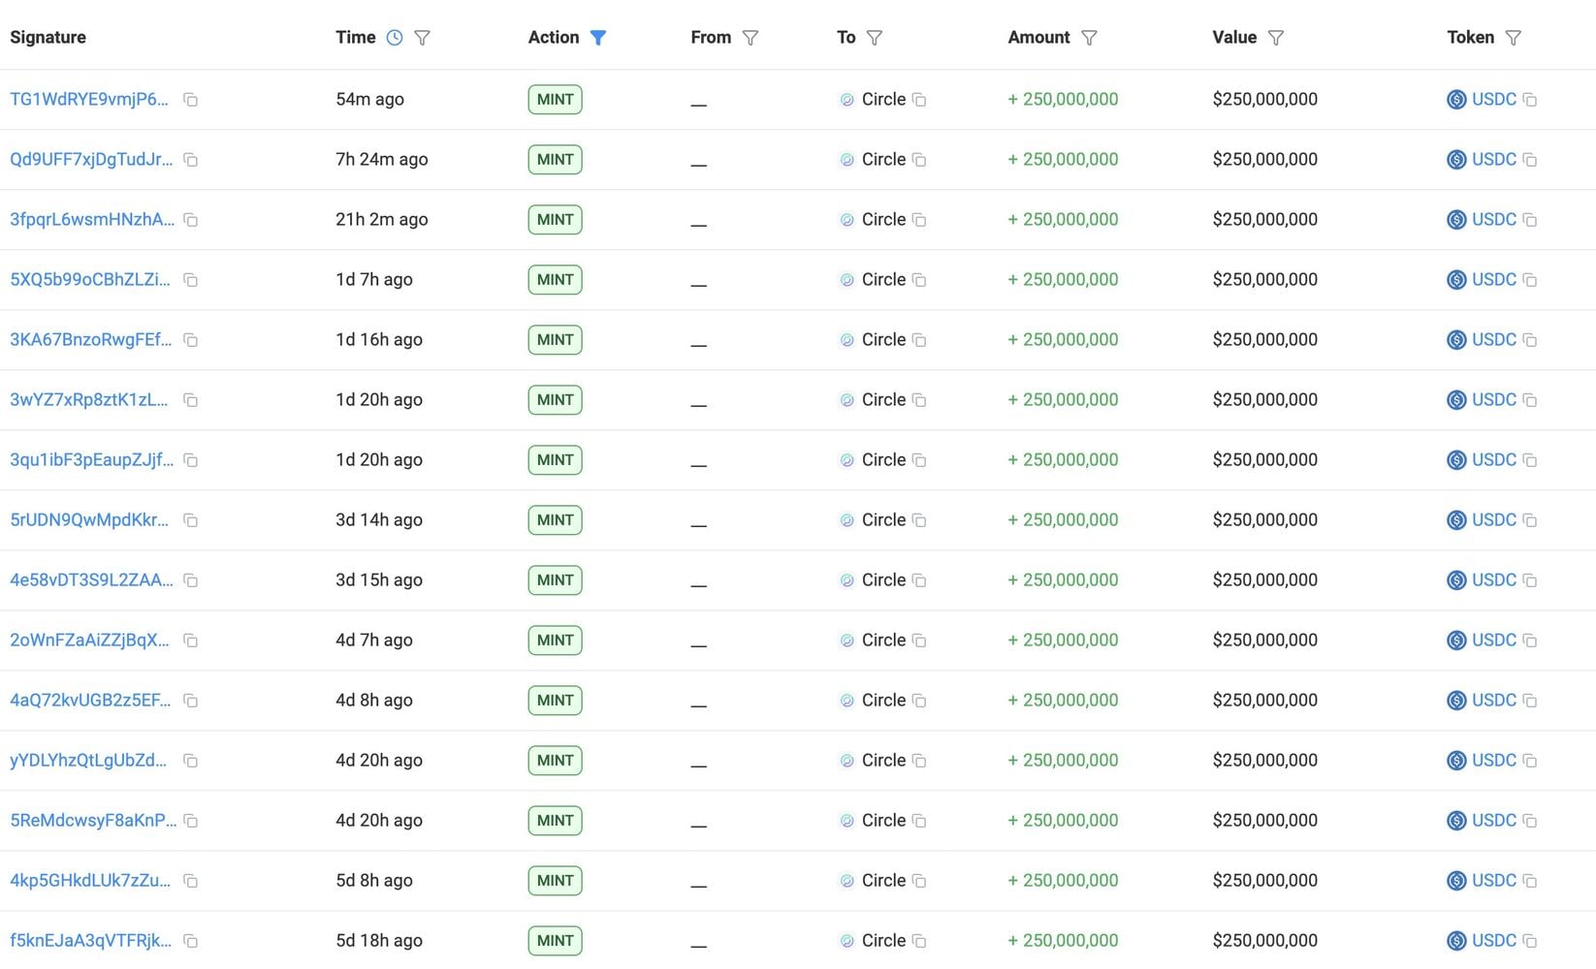Select amount + 250,000,000 in 54m ago row

click(x=1063, y=99)
